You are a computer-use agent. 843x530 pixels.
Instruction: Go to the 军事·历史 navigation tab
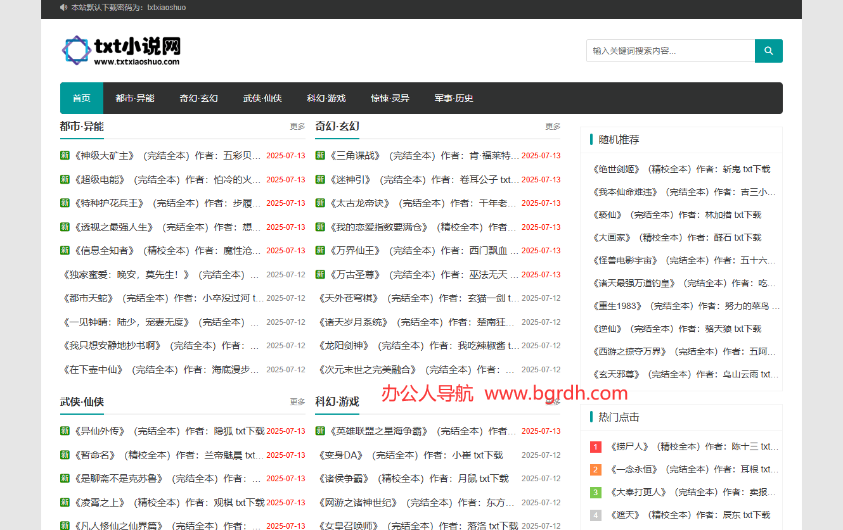tap(453, 98)
